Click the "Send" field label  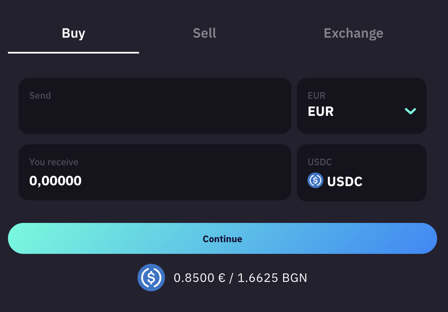click(x=40, y=96)
